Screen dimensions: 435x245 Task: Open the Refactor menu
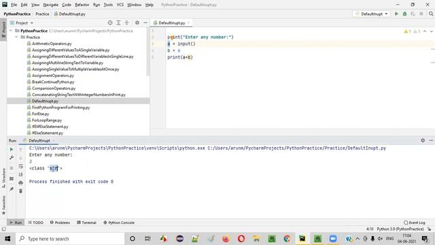click(82, 5)
